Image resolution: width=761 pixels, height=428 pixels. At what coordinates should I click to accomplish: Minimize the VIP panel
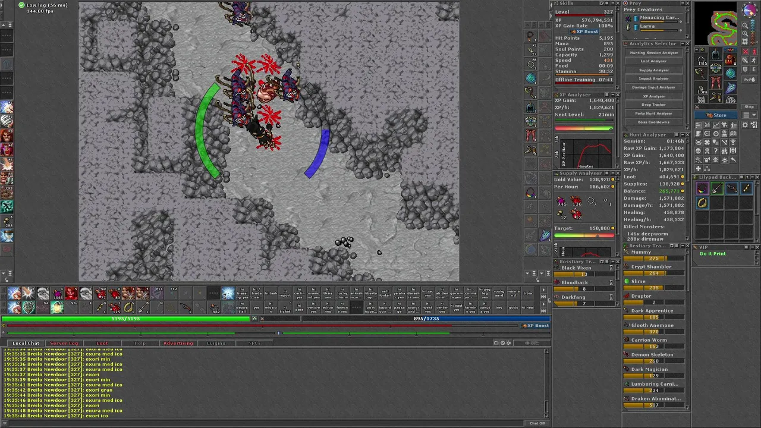point(753,247)
